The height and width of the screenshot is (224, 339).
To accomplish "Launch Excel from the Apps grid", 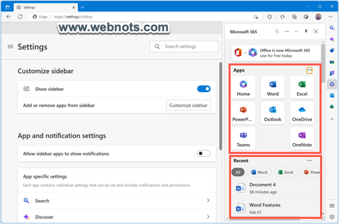I will (302, 87).
